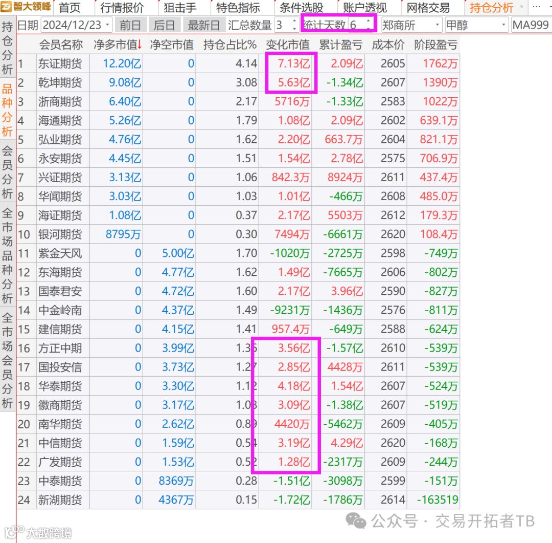Sort by 净空市值 column header
552x543 pixels.
172,45
